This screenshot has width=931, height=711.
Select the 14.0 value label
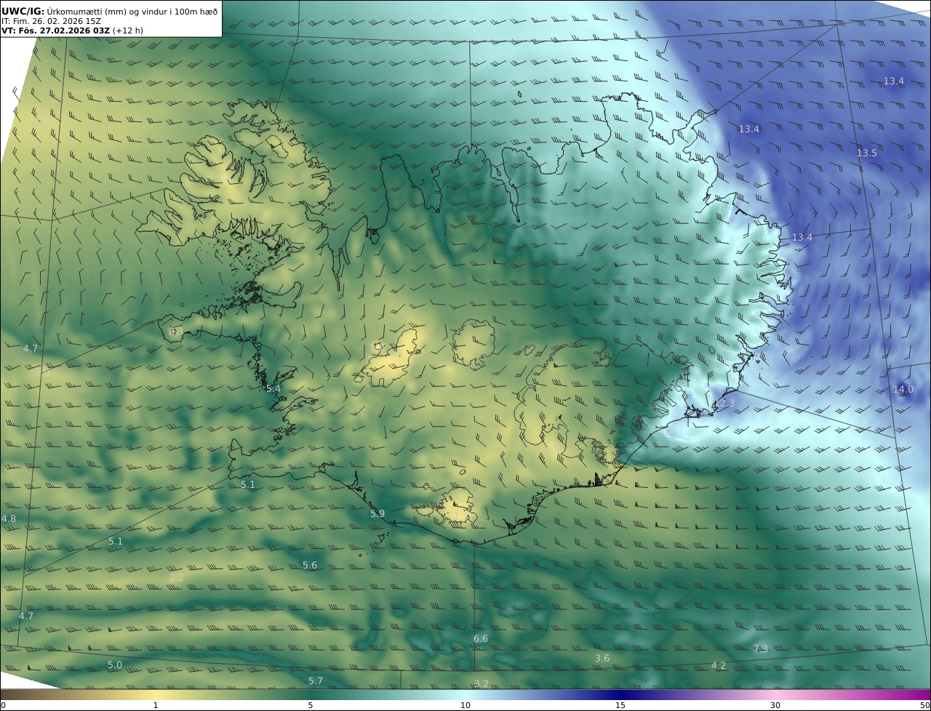click(903, 390)
